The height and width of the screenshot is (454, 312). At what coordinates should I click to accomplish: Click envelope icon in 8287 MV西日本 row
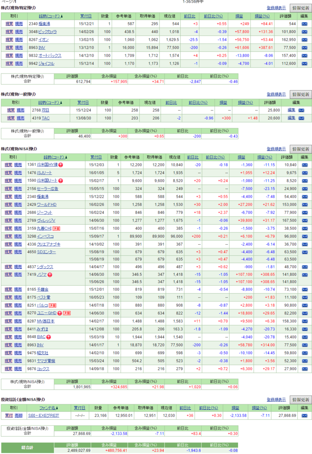[x=304, y=321]
